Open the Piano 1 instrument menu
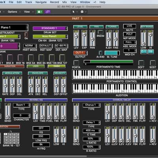 coord(14,28)
